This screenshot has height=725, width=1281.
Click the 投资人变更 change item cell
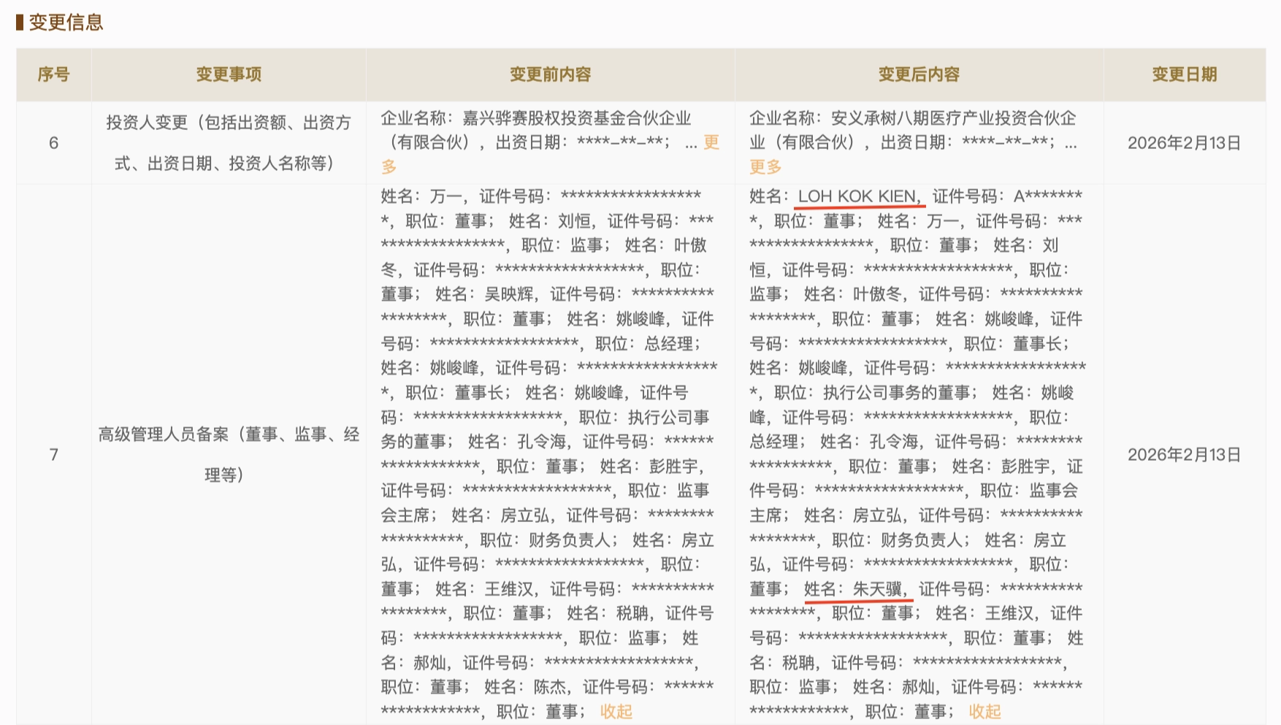coord(228,143)
